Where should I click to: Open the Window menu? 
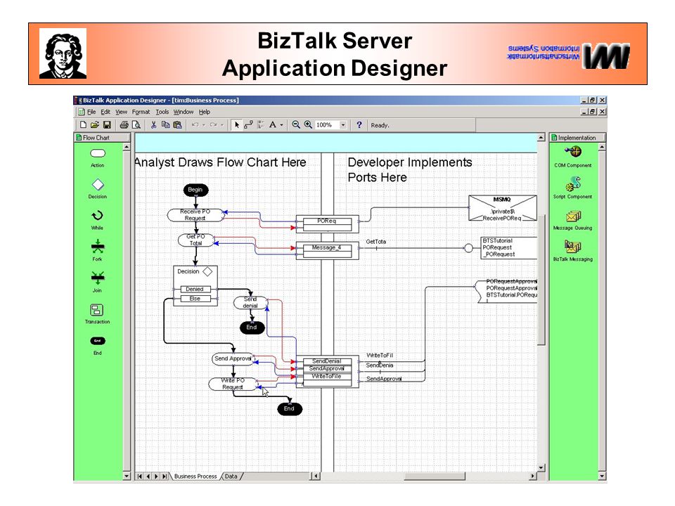pos(184,112)
